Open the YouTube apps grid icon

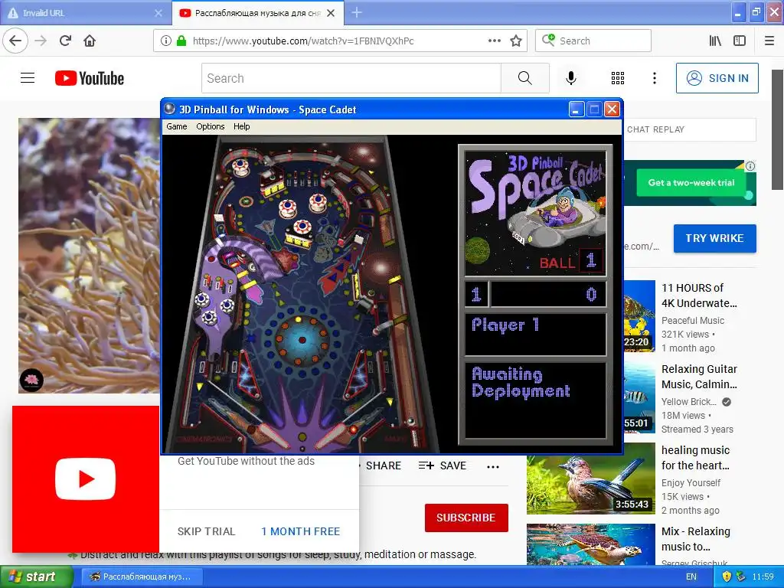click(x=618, y=78)
